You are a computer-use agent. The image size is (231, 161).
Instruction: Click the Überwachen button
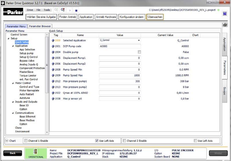pos(155,17)
